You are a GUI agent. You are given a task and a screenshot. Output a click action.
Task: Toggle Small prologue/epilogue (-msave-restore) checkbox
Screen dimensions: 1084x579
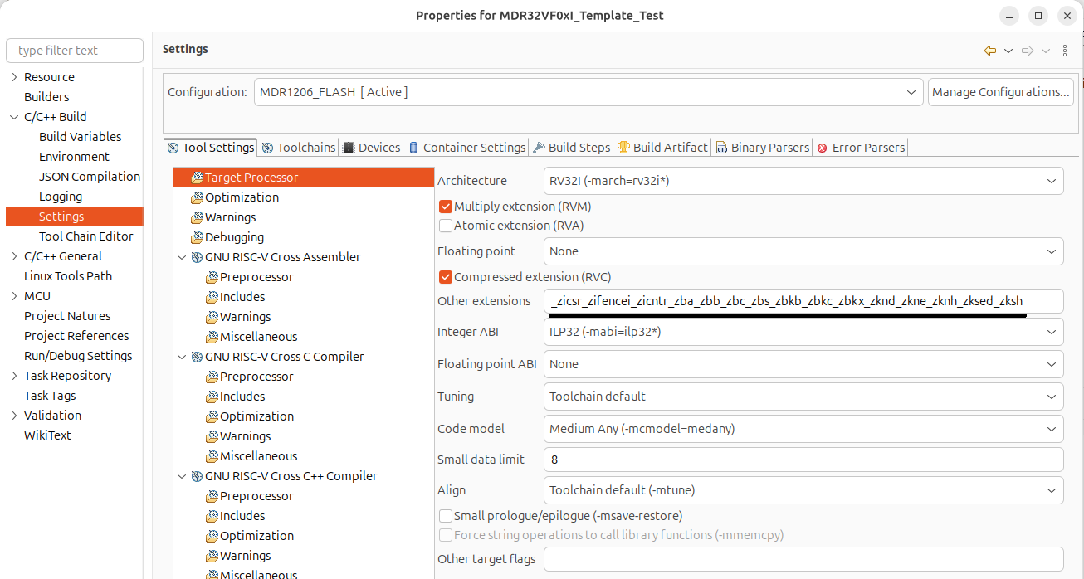pyautogui.click(x=446, y=516)
